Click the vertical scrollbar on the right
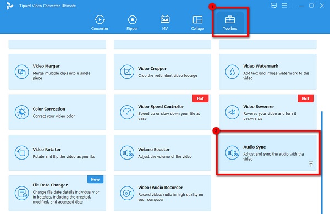Image resolution: width=330 pixels, height=214 pixels. coord(322,162)
